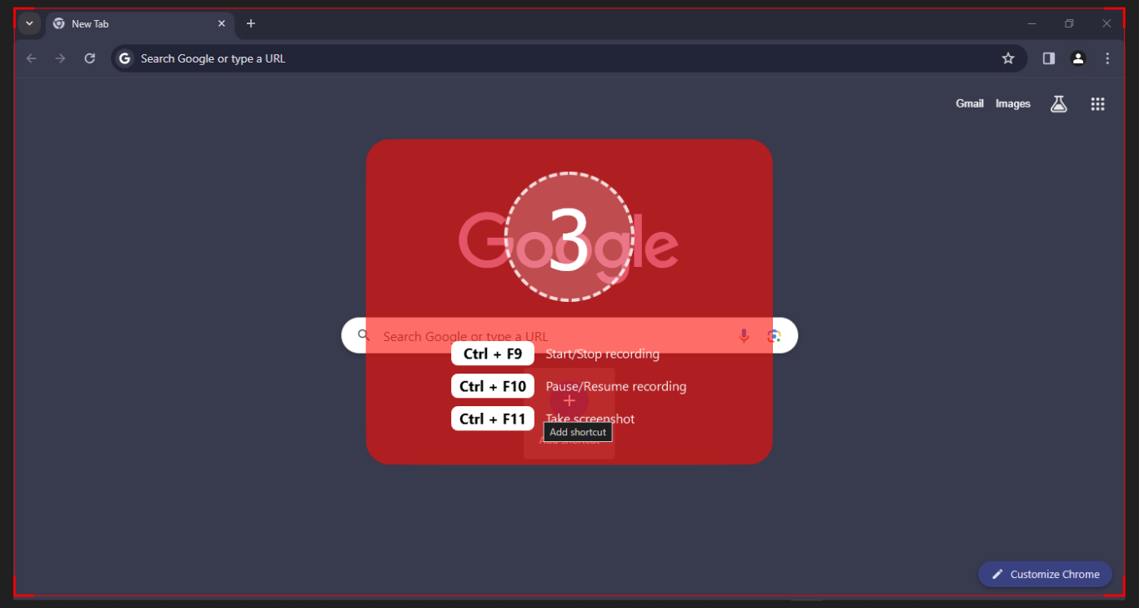Open Search Labs flask icon
This screenshot has height=608, width=1139.
coord(1059,103)
